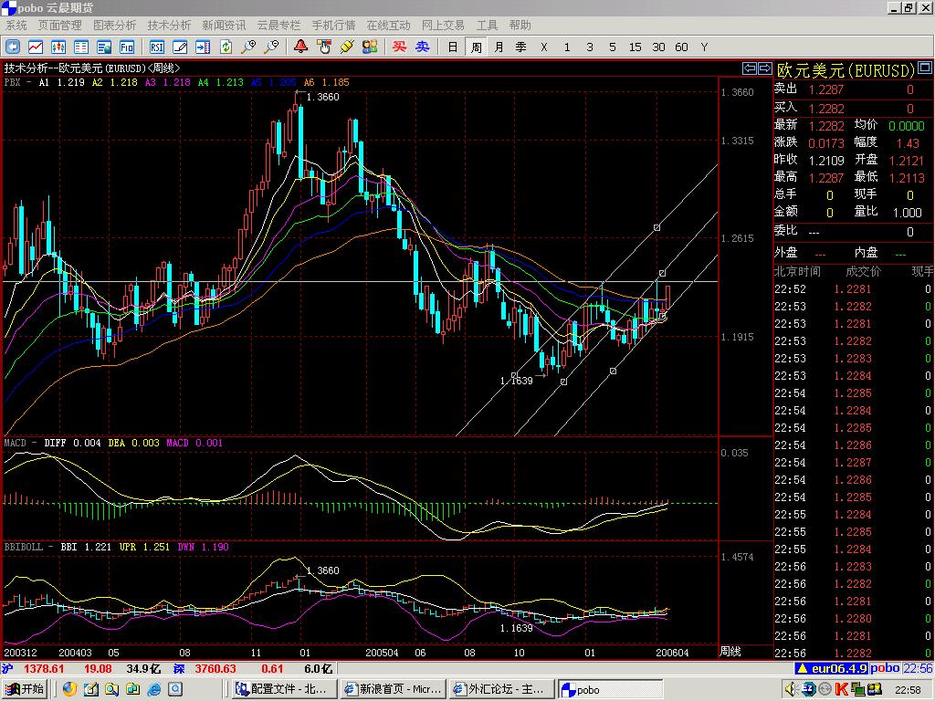Select the candlestick chart toolbar icon
Image resolution: width=935 pixels, height=701 pixels.
[58, 47]
